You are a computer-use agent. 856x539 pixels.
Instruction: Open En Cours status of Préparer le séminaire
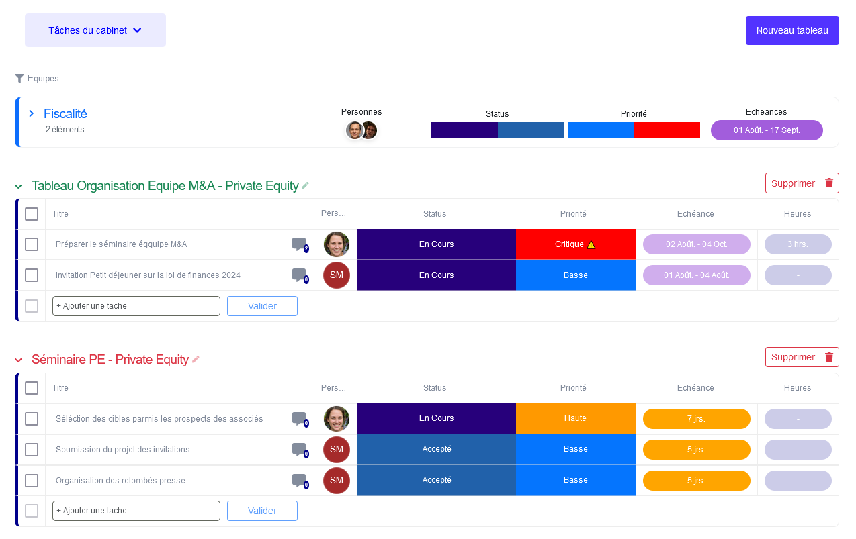pos(437,244)
